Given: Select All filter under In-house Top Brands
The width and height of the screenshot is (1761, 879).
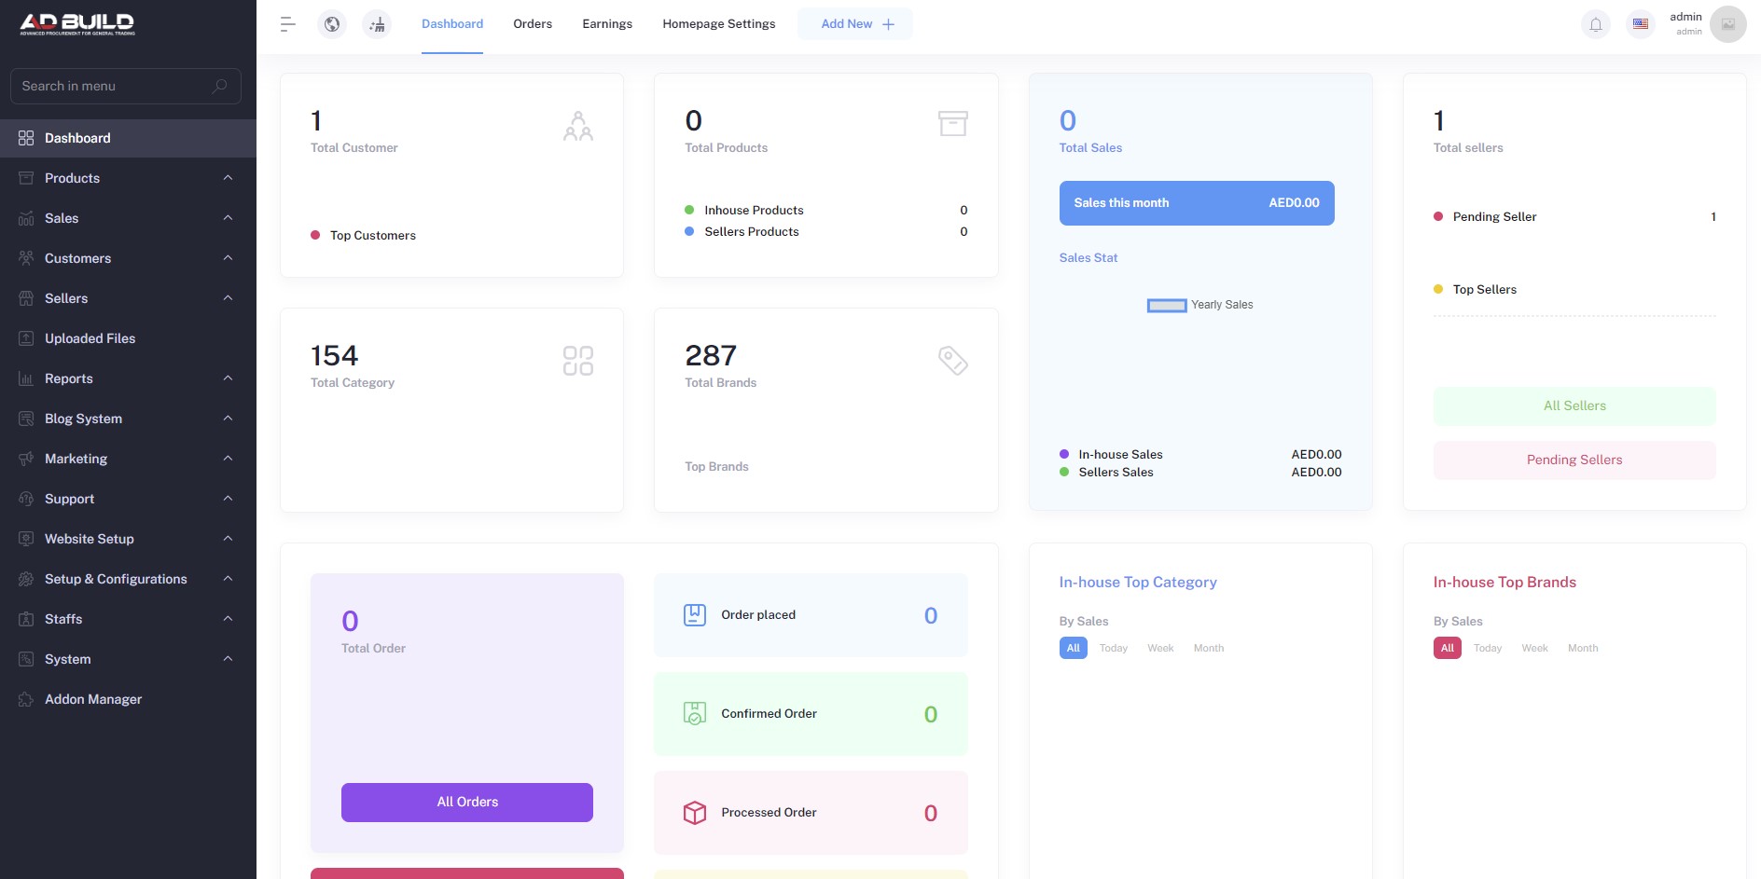Looking at the screenshot, I should pyautogui.click(x=1448, y=648).
